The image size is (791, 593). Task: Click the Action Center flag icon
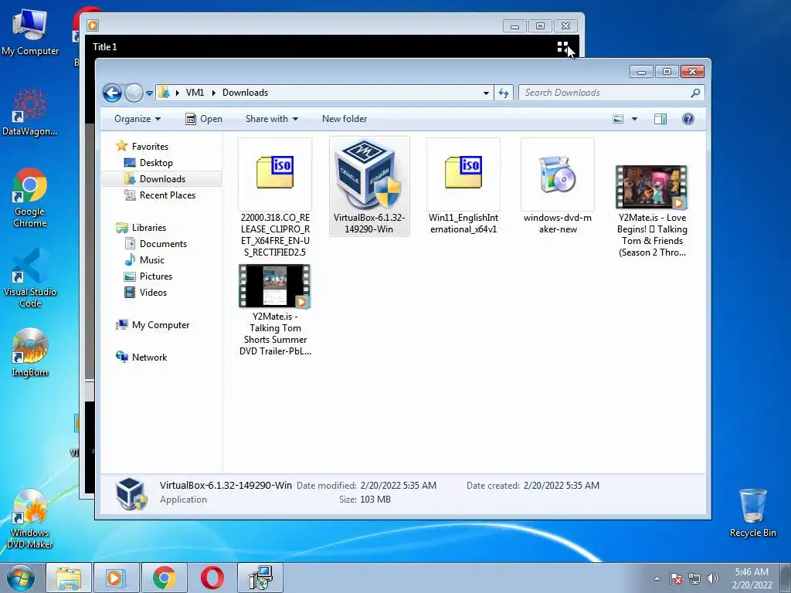click(x=676, y=578)
